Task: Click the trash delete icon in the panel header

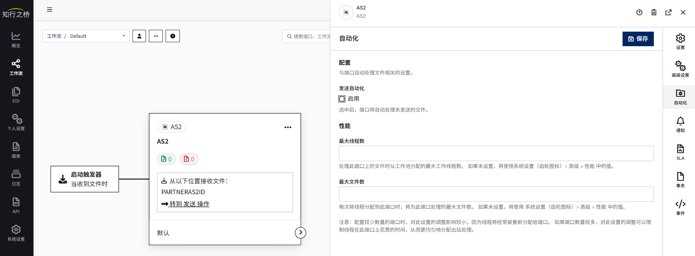Action: (654, 12)
